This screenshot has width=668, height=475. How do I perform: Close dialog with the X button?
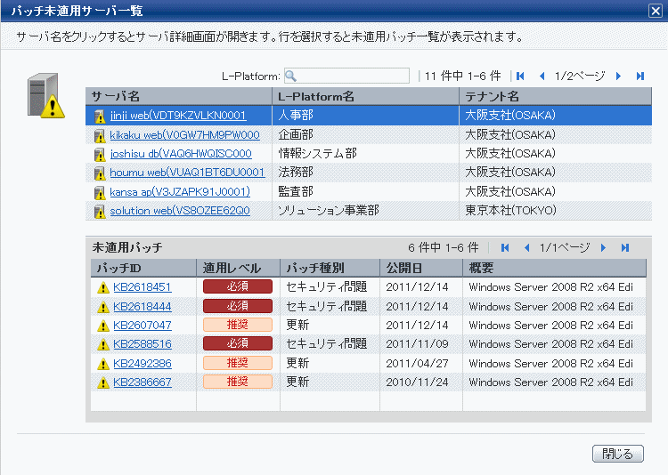pyautogui.click(x=656, y=11)
